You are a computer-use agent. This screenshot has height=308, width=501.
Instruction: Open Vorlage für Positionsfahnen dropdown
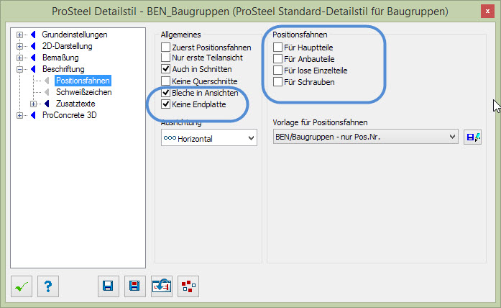[366, 137]
